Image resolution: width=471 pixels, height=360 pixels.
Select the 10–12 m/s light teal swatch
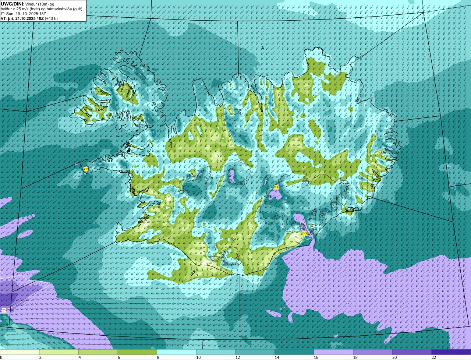[x=216, y=352]
